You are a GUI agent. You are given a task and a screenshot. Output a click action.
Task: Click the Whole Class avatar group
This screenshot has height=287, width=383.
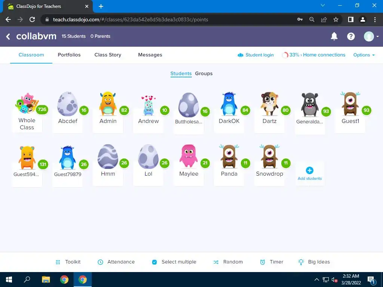(x=27, y=103)
